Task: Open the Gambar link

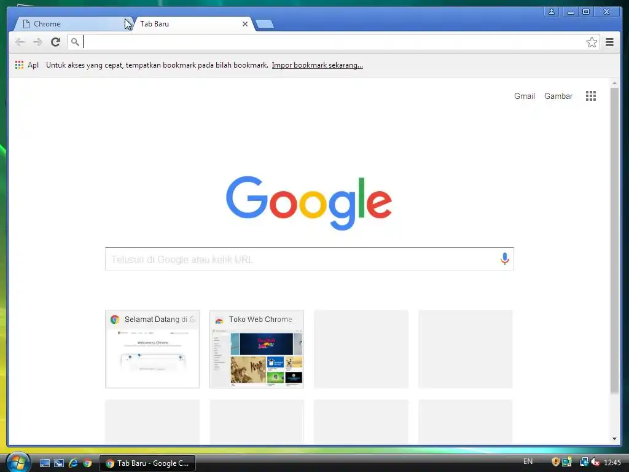Action: 558,96
